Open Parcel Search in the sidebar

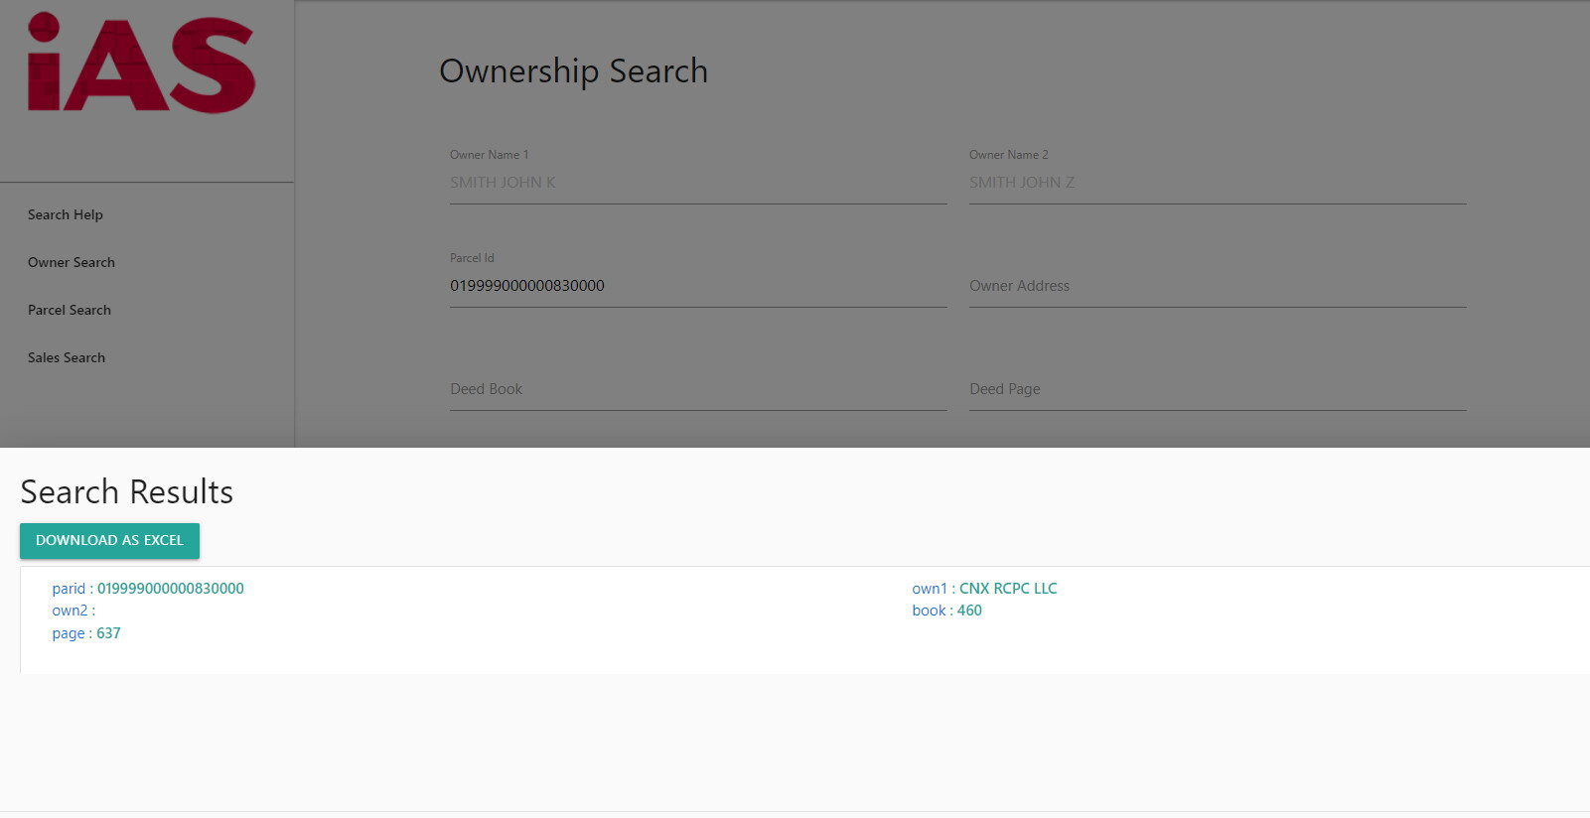70,310
